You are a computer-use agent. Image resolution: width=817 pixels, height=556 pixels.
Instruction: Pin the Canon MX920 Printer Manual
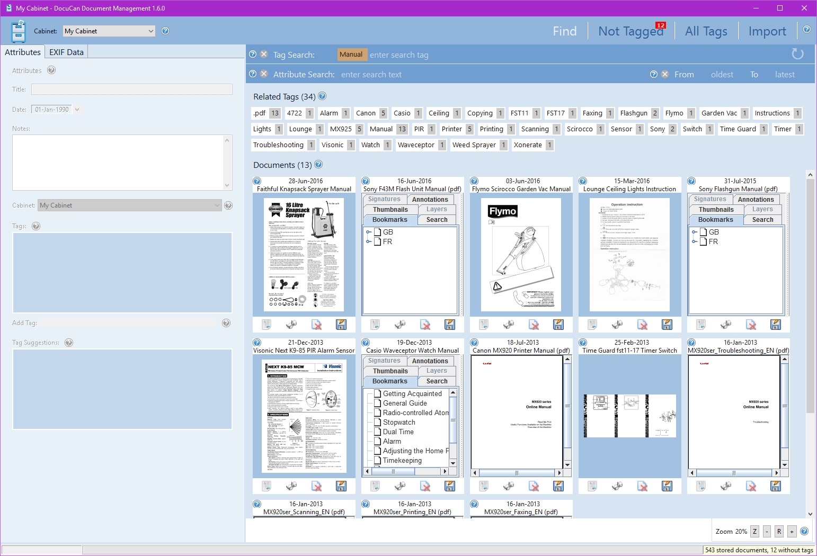point(509,486)
